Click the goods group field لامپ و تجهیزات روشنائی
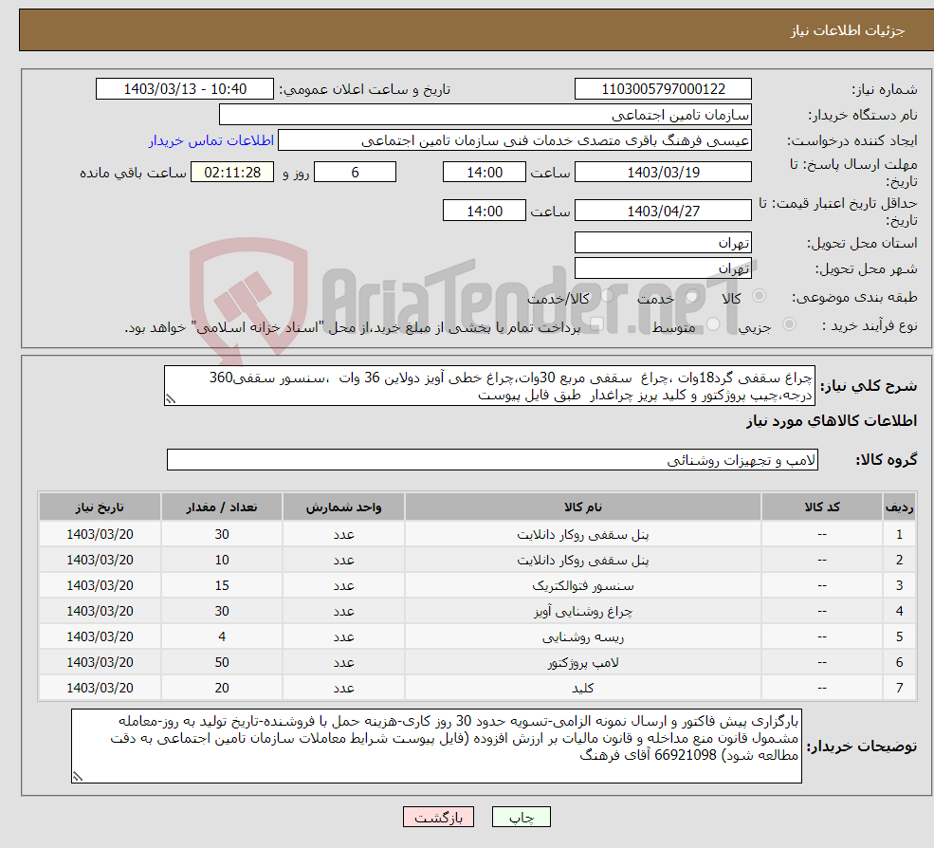Image resolution: width=934 pixels, height=848 pixels. tap(493, 459)
